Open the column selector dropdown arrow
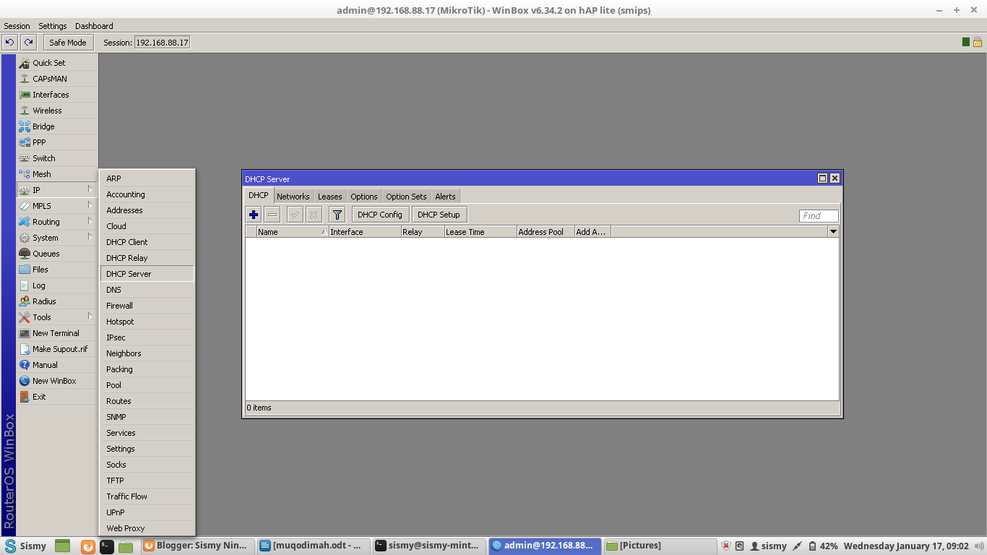987x555 pixels. (833, 232)
